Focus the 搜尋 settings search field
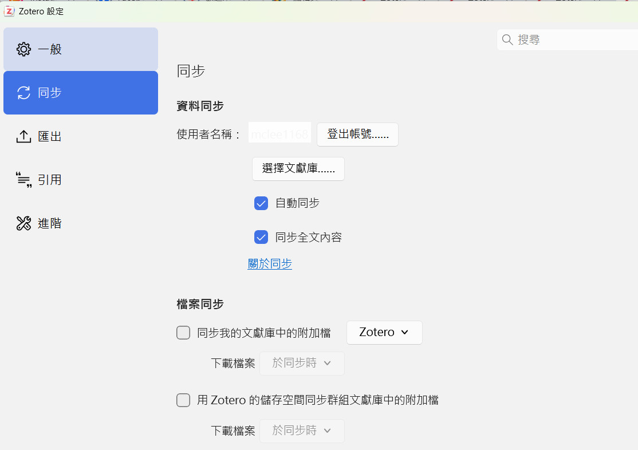 573,40
